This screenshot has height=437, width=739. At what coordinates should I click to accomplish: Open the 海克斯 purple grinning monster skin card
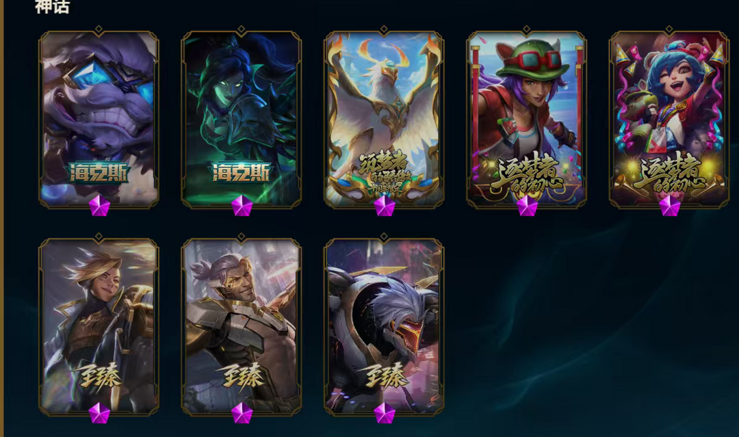click(99, 119)
